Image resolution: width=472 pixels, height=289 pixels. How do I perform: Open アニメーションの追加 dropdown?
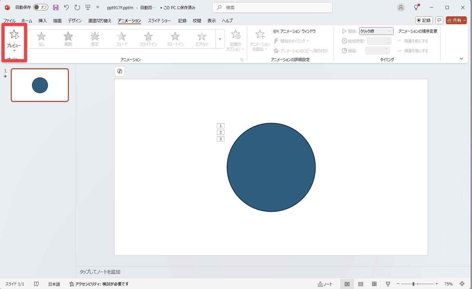(260, 40)
